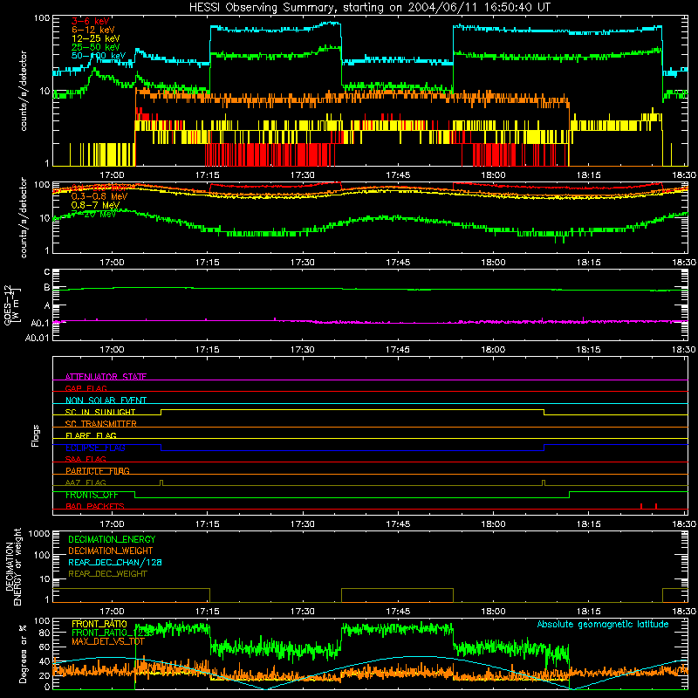Click the 60 tick label on Degrees axis
The width and height of the screenshot is (698, 698).
click(44, 647)
